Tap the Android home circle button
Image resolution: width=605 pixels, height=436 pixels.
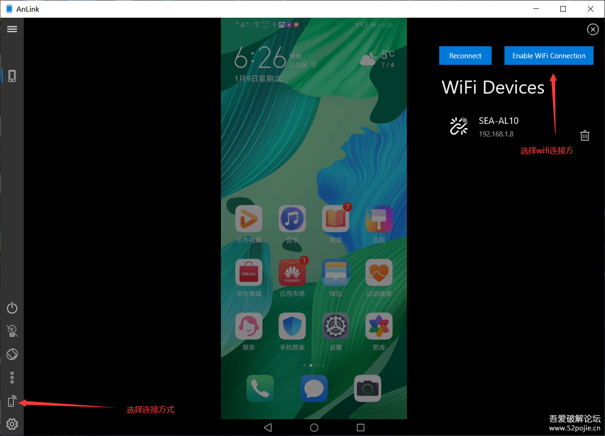[x=314, y=427]
